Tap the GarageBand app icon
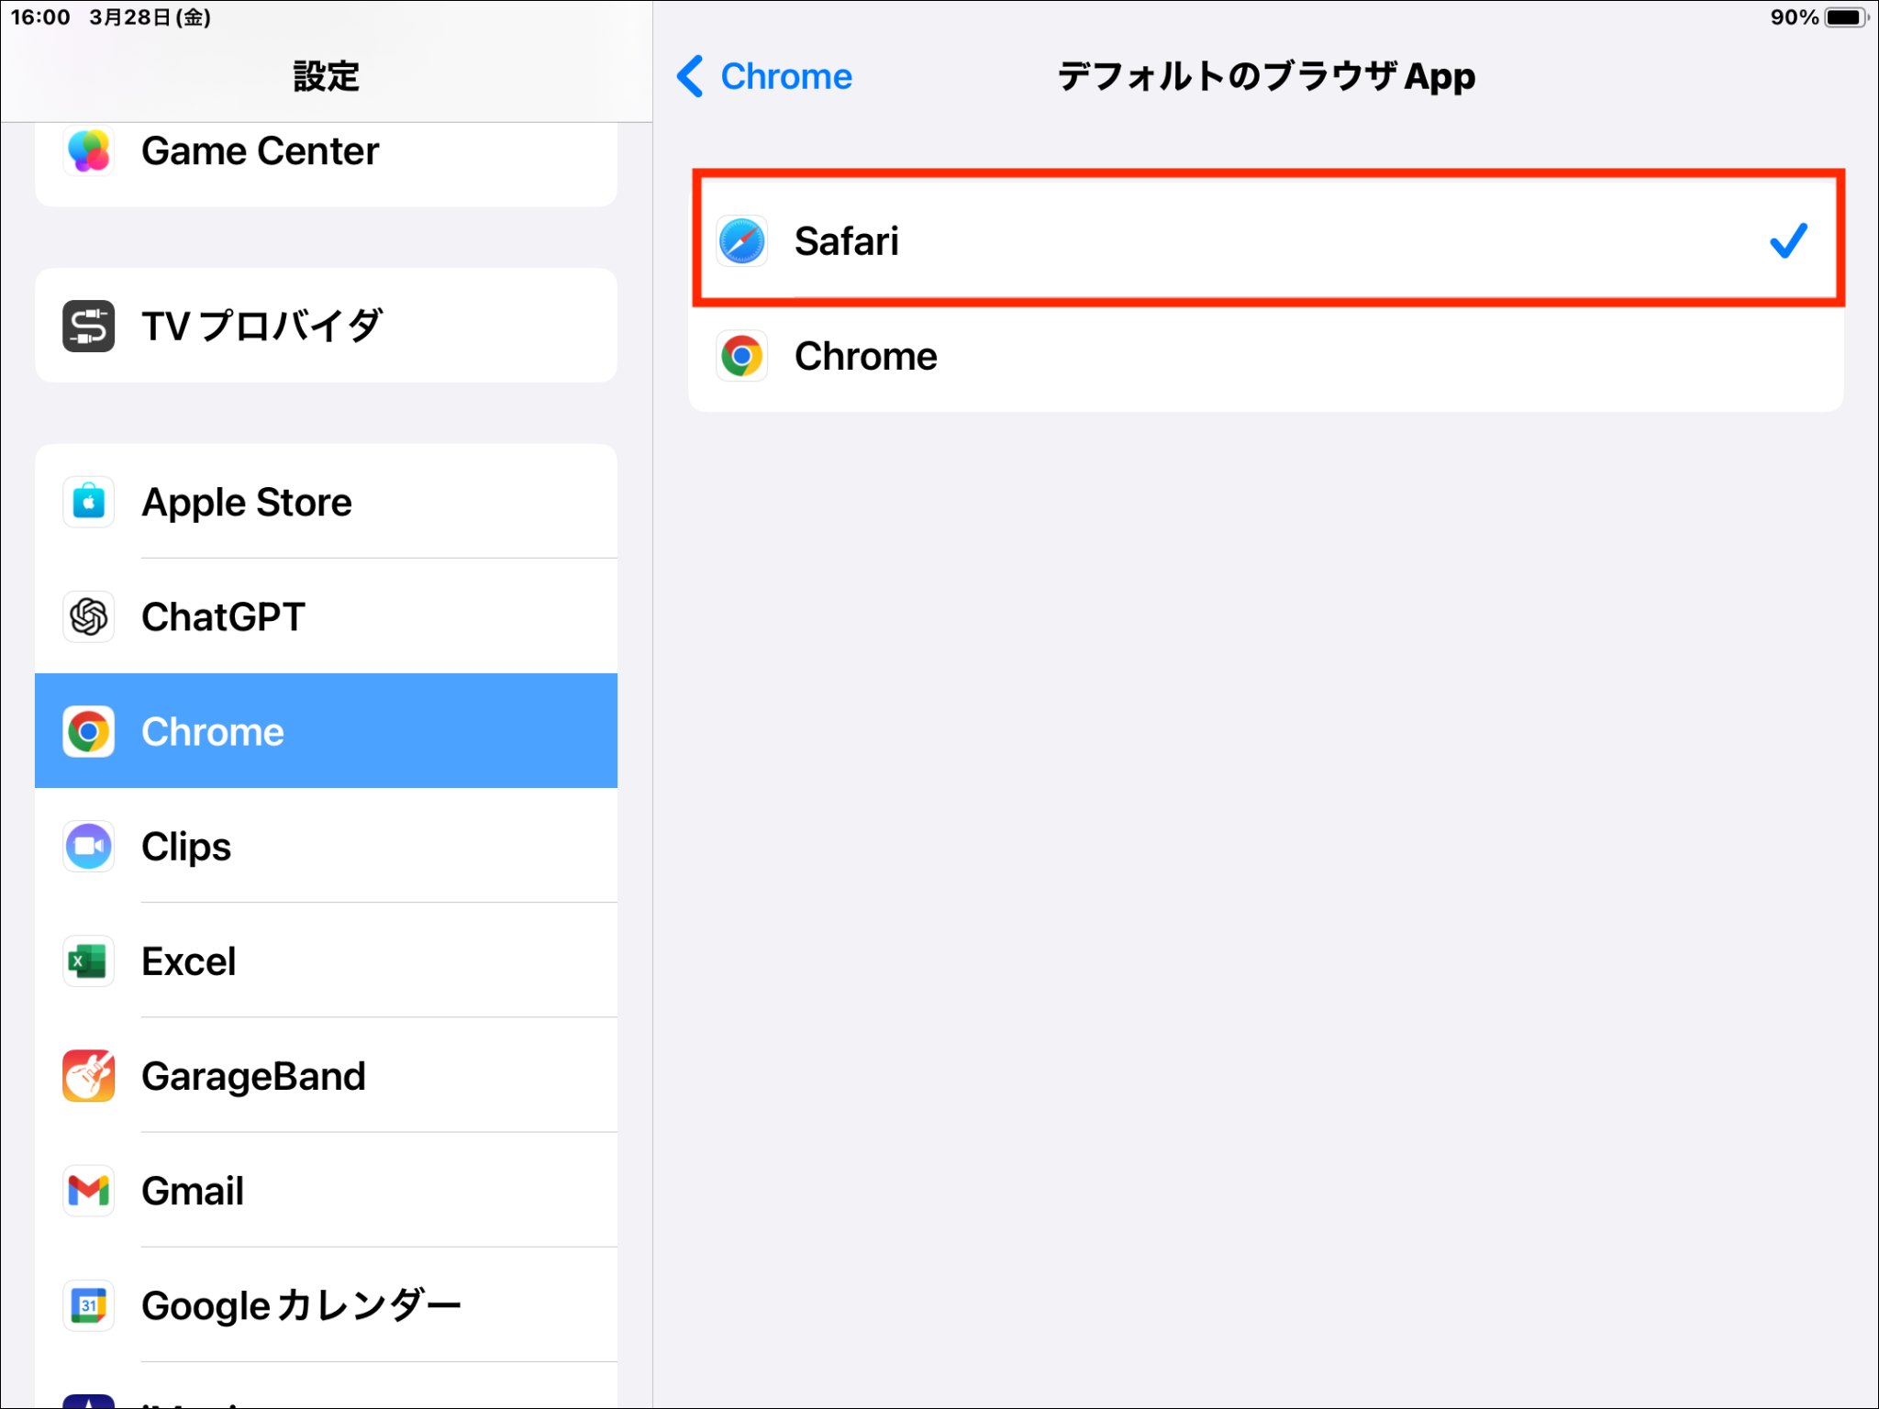 tap(89, 1076)
